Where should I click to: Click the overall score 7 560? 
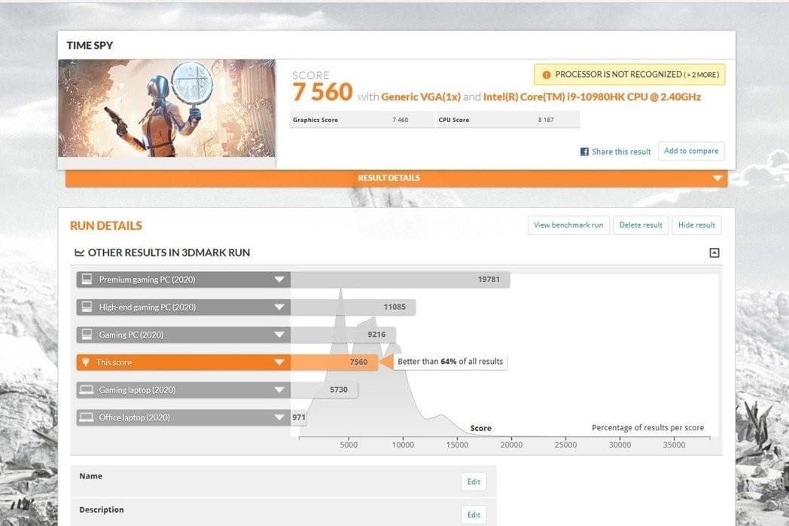tap(322, 92)
